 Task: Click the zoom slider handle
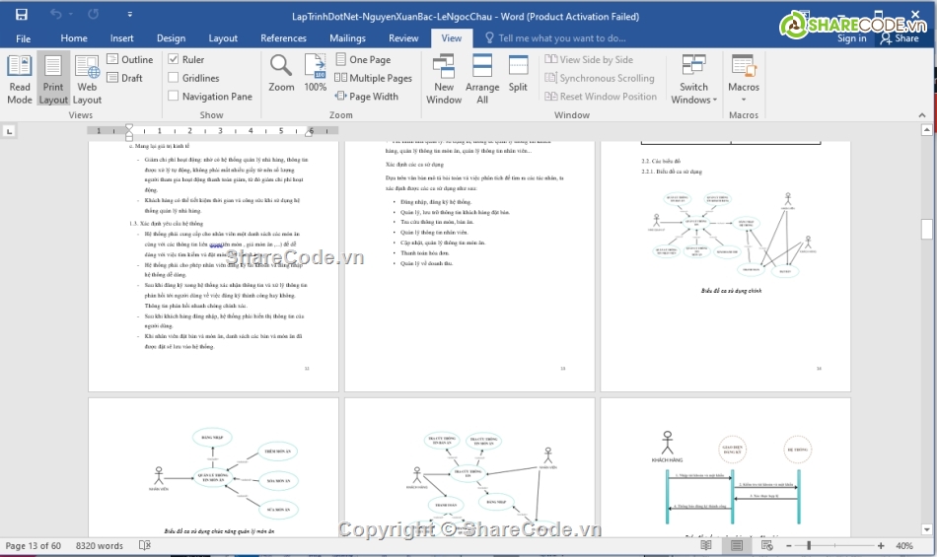pos(809,545)
